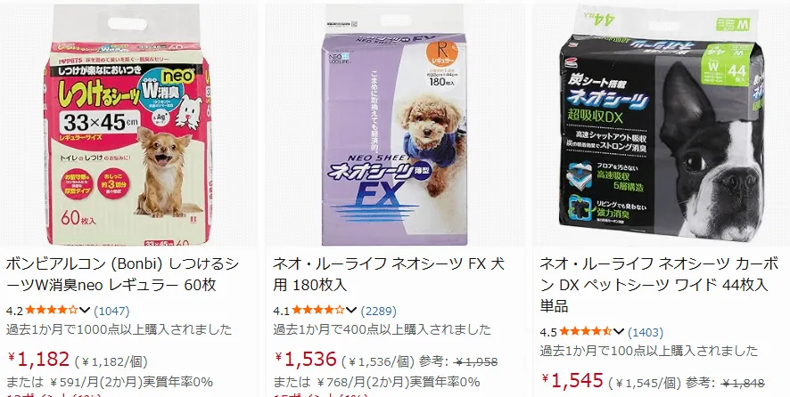The image size is (790, 397).
Task: Open the (1403) reviews count link
Action: pyautogui.click(x=646, y=332)
